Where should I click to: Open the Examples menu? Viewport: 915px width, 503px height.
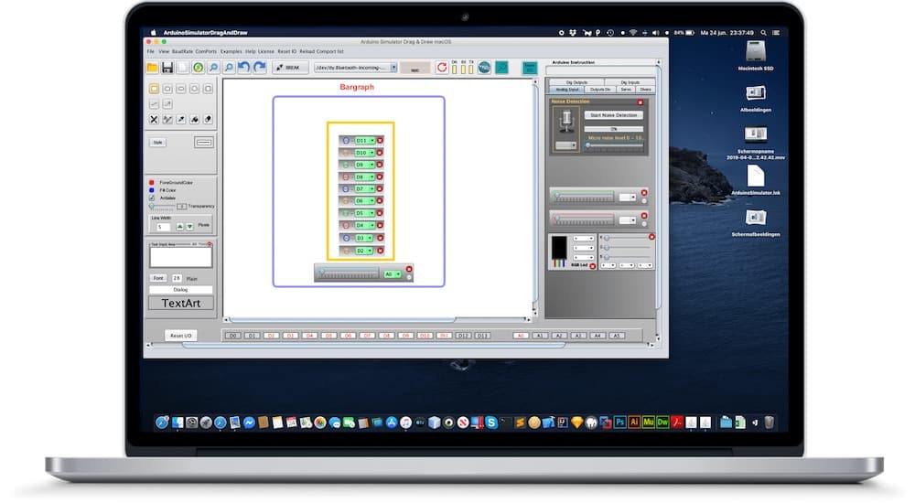point(231,51)
